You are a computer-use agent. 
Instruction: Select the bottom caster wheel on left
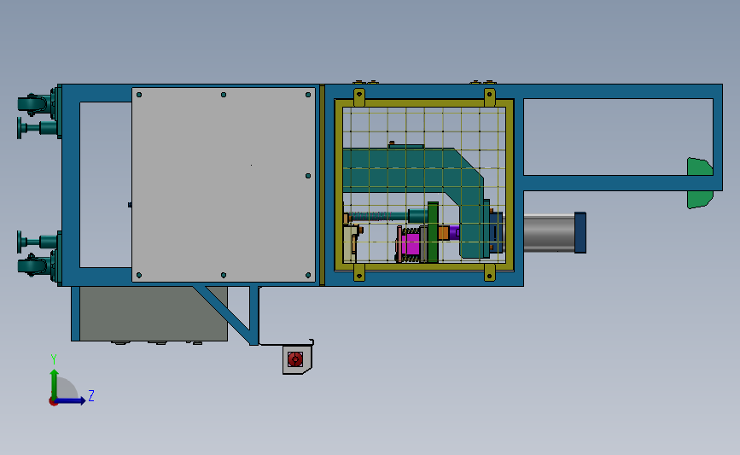click(32, 265)
